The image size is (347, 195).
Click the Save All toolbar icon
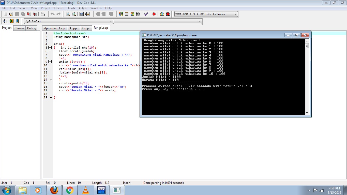click(x=23, y=14)
